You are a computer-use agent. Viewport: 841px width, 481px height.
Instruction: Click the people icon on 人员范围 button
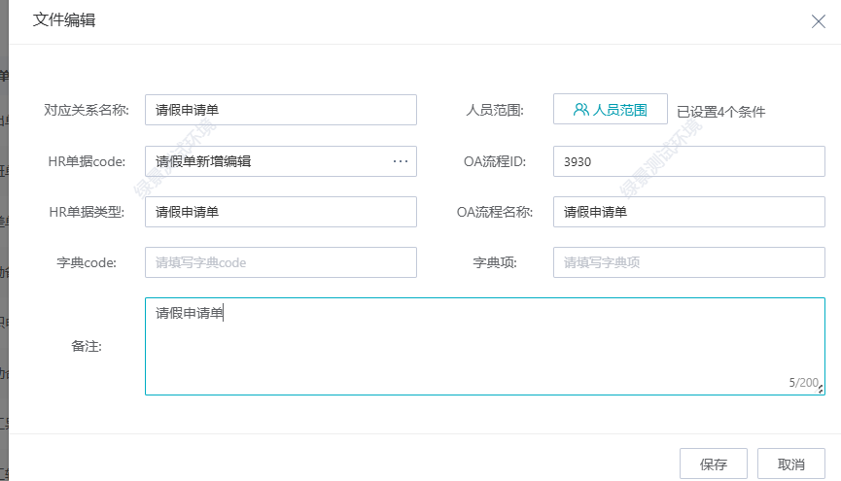(580, 110)
